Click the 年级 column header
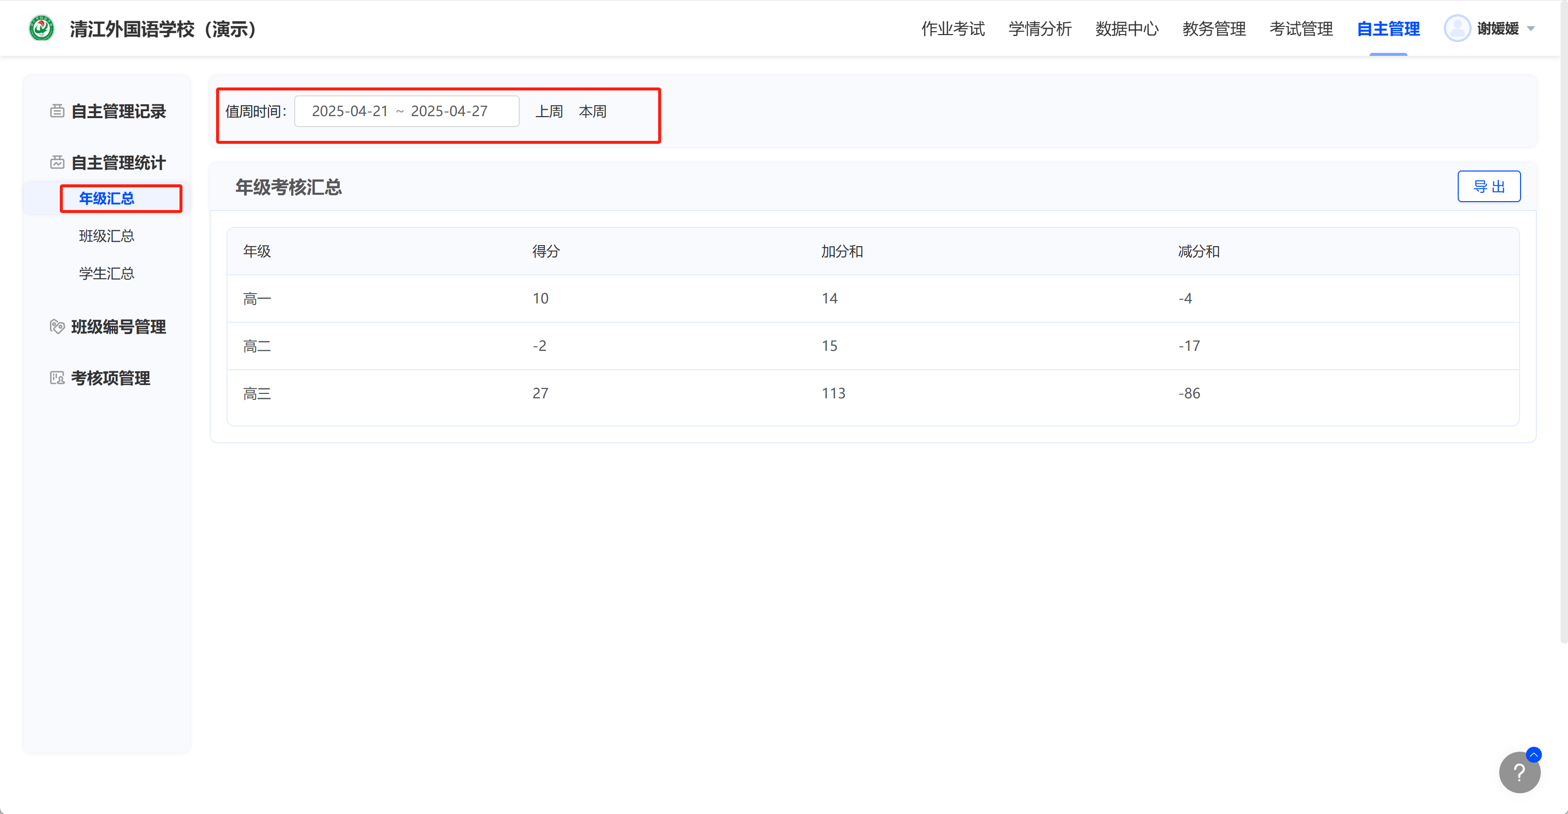Screen dimensions: 1568x814 click(x=257, y=251)
